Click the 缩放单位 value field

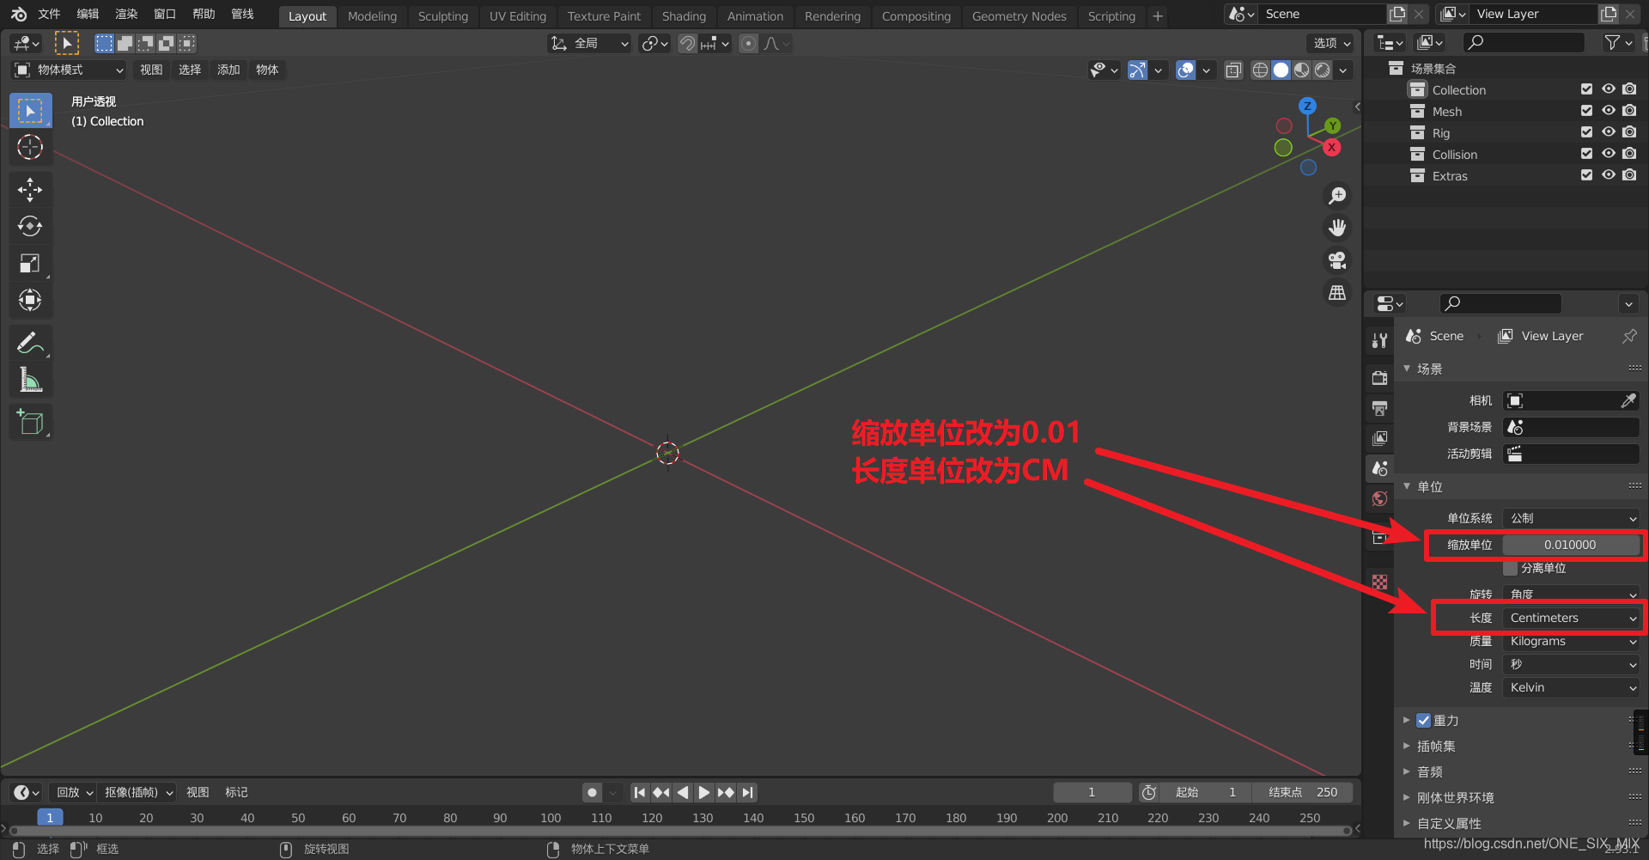click(1569, 545)
